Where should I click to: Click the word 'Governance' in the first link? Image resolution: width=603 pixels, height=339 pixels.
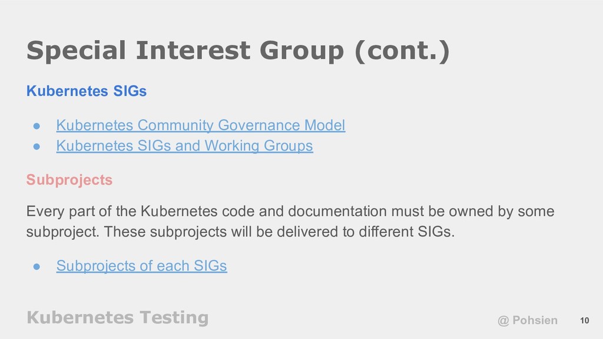click(x=259, y=125)
